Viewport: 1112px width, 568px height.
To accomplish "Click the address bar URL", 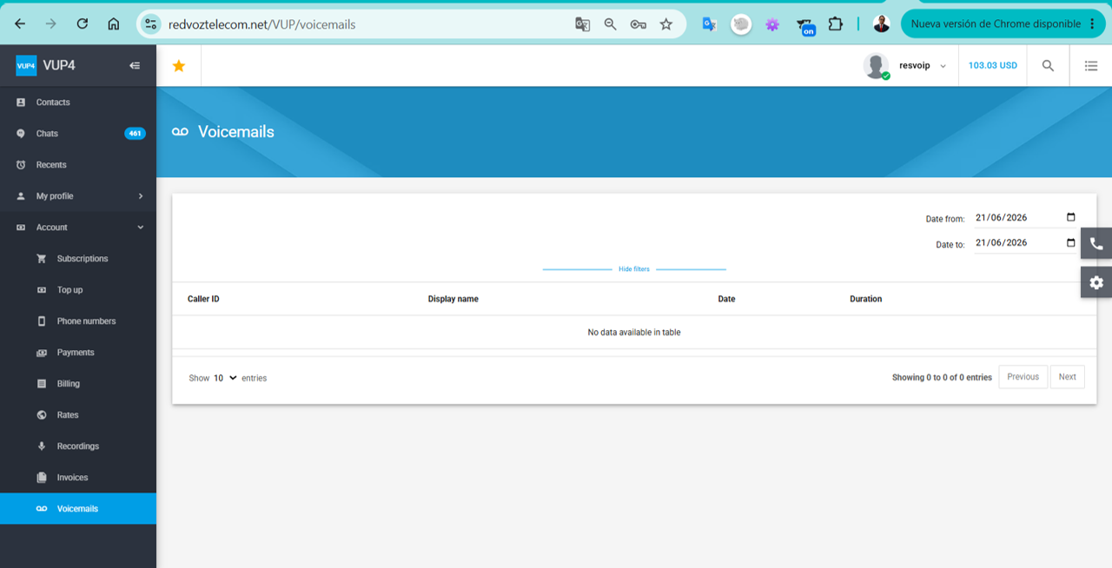I will (261, 24).
